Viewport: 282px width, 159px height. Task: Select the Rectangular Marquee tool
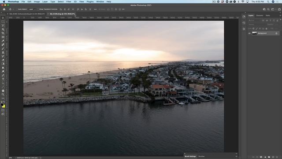click(x=3, y=22)
